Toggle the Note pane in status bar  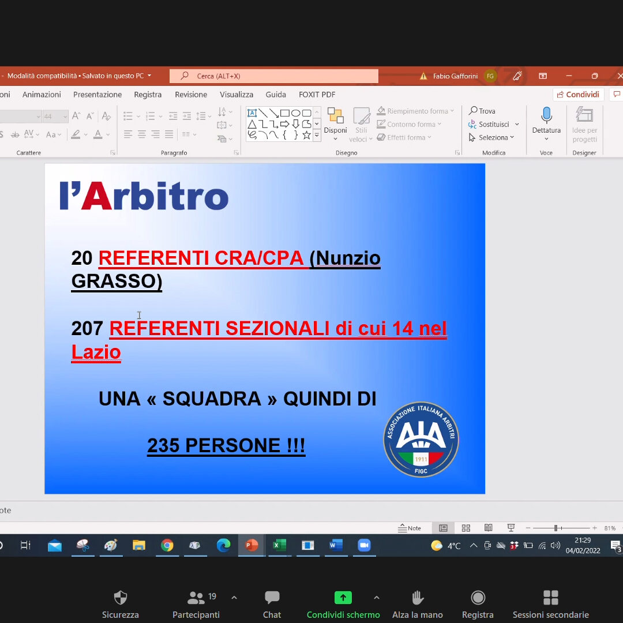pos(410,528)
